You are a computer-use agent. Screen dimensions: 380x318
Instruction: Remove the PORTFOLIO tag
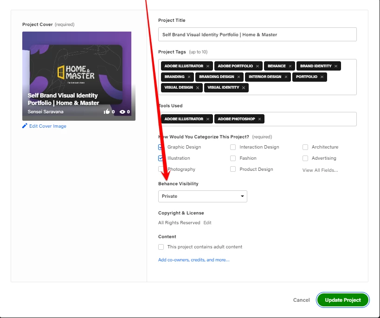(x=322, y=77)
